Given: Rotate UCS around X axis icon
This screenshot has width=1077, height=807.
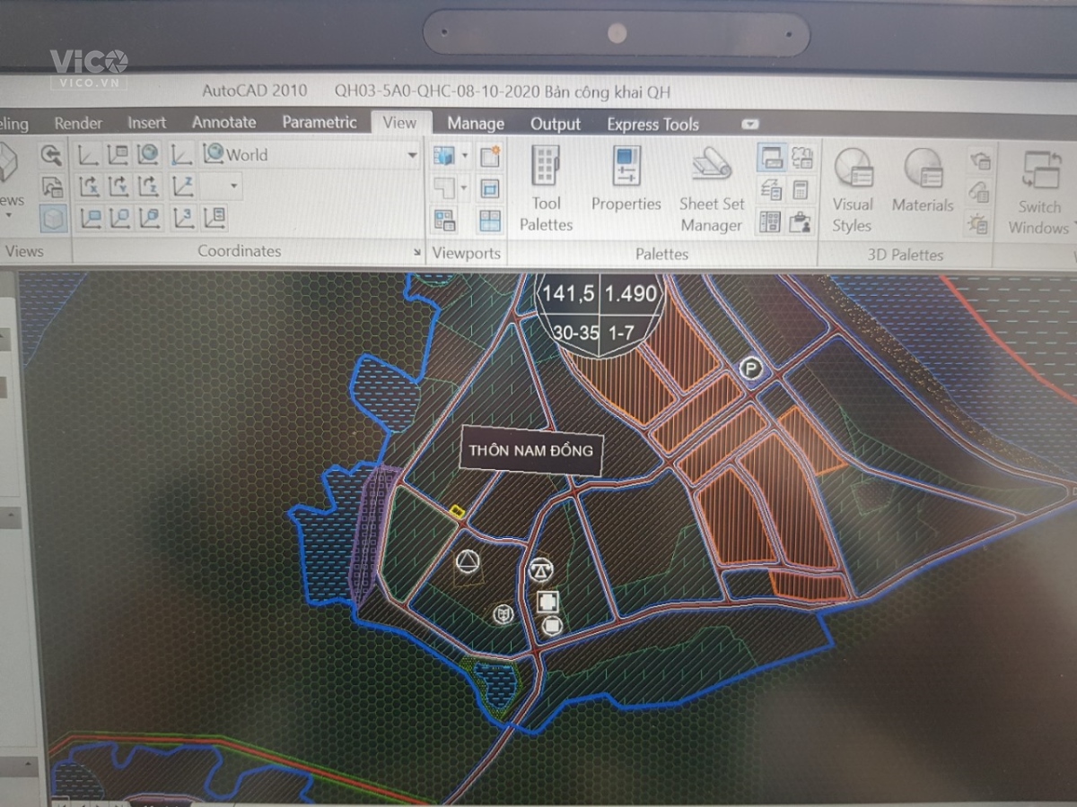Looking at the screenshot, I should point(89,187).
